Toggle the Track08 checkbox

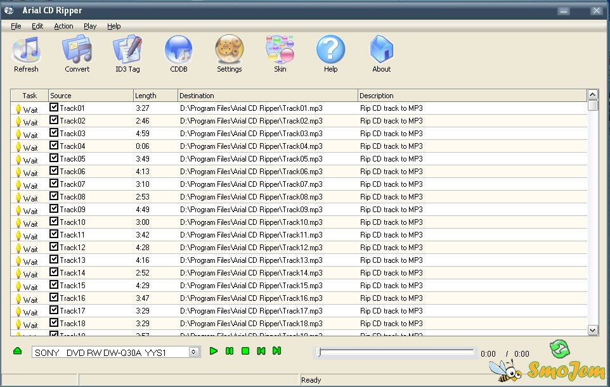pyautogui.click(x=54, y=196)
